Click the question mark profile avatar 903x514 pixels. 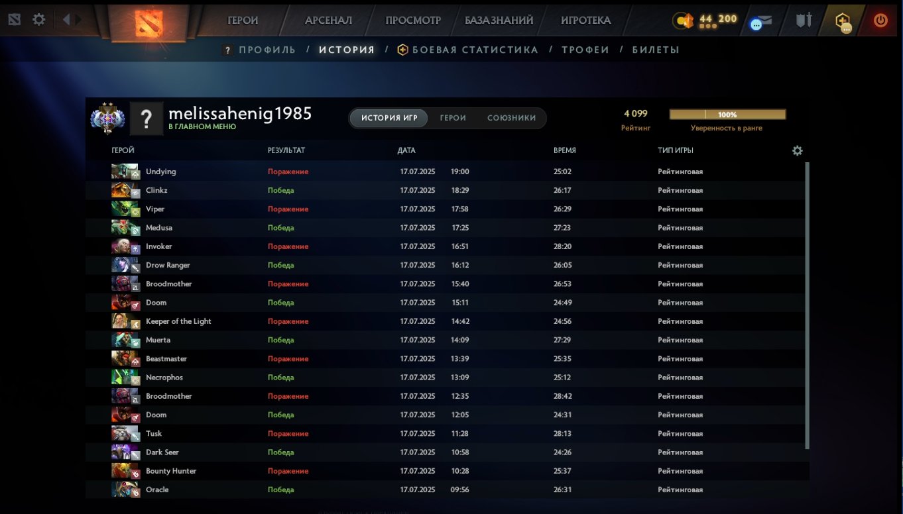pos(146,119)
